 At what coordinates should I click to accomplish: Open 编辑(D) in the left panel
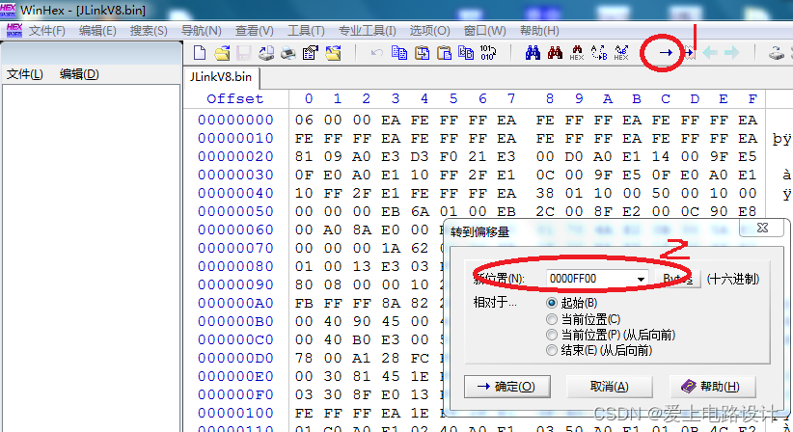click(x=79, y=74)
